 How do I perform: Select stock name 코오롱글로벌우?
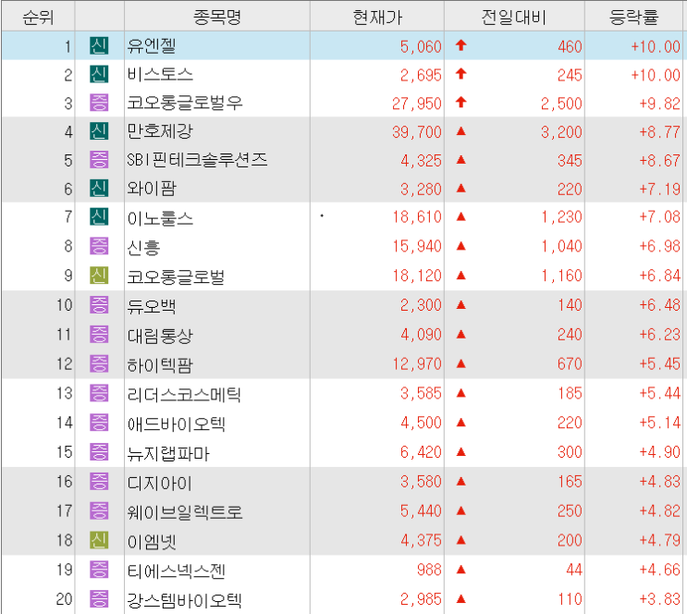(x=184, y=103)
